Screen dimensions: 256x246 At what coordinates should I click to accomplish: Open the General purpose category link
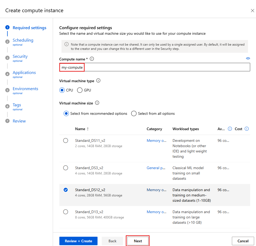click(x=156, y=168)
